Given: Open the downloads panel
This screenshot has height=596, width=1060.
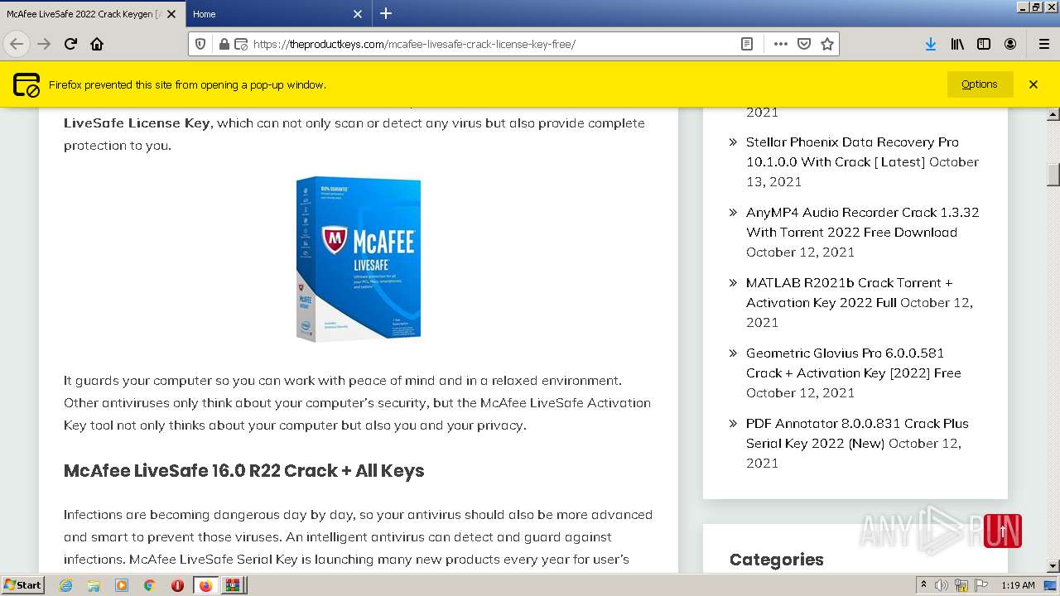Looking at the screenshot, I should pyautogui.click(x=931, y=44).
